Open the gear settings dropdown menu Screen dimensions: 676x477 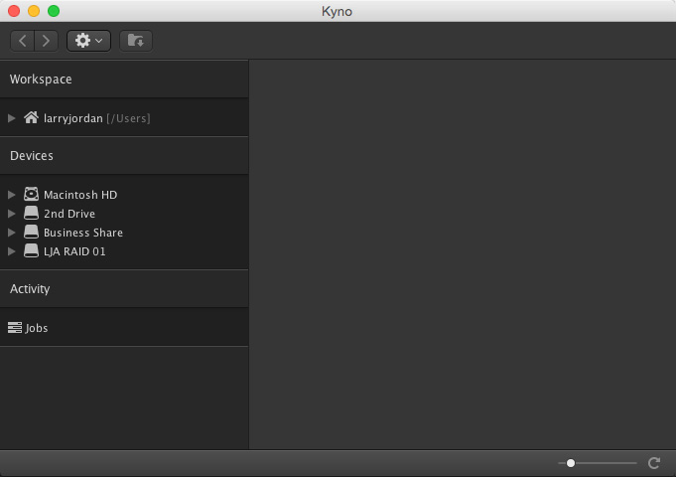coord(88,41)
